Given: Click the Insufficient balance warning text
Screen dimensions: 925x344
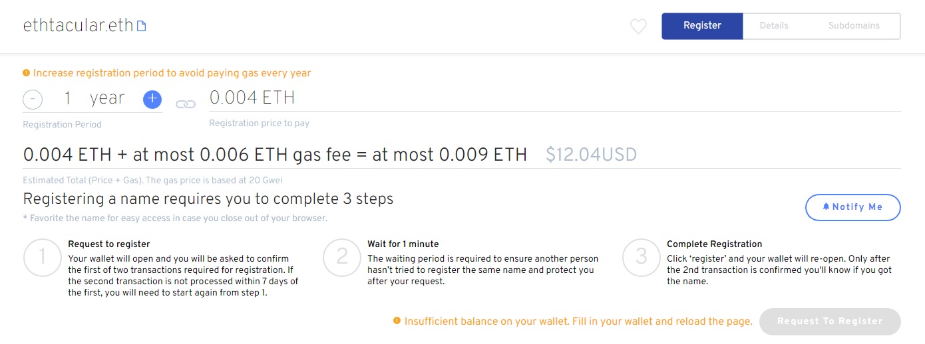Looking at the screenshot, I should 578,321.
